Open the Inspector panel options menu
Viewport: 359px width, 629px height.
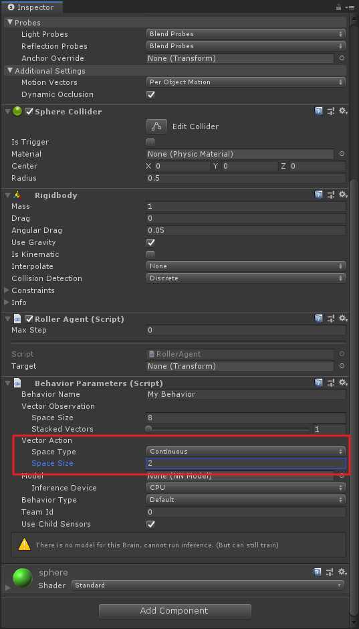(x=351, y=7)
